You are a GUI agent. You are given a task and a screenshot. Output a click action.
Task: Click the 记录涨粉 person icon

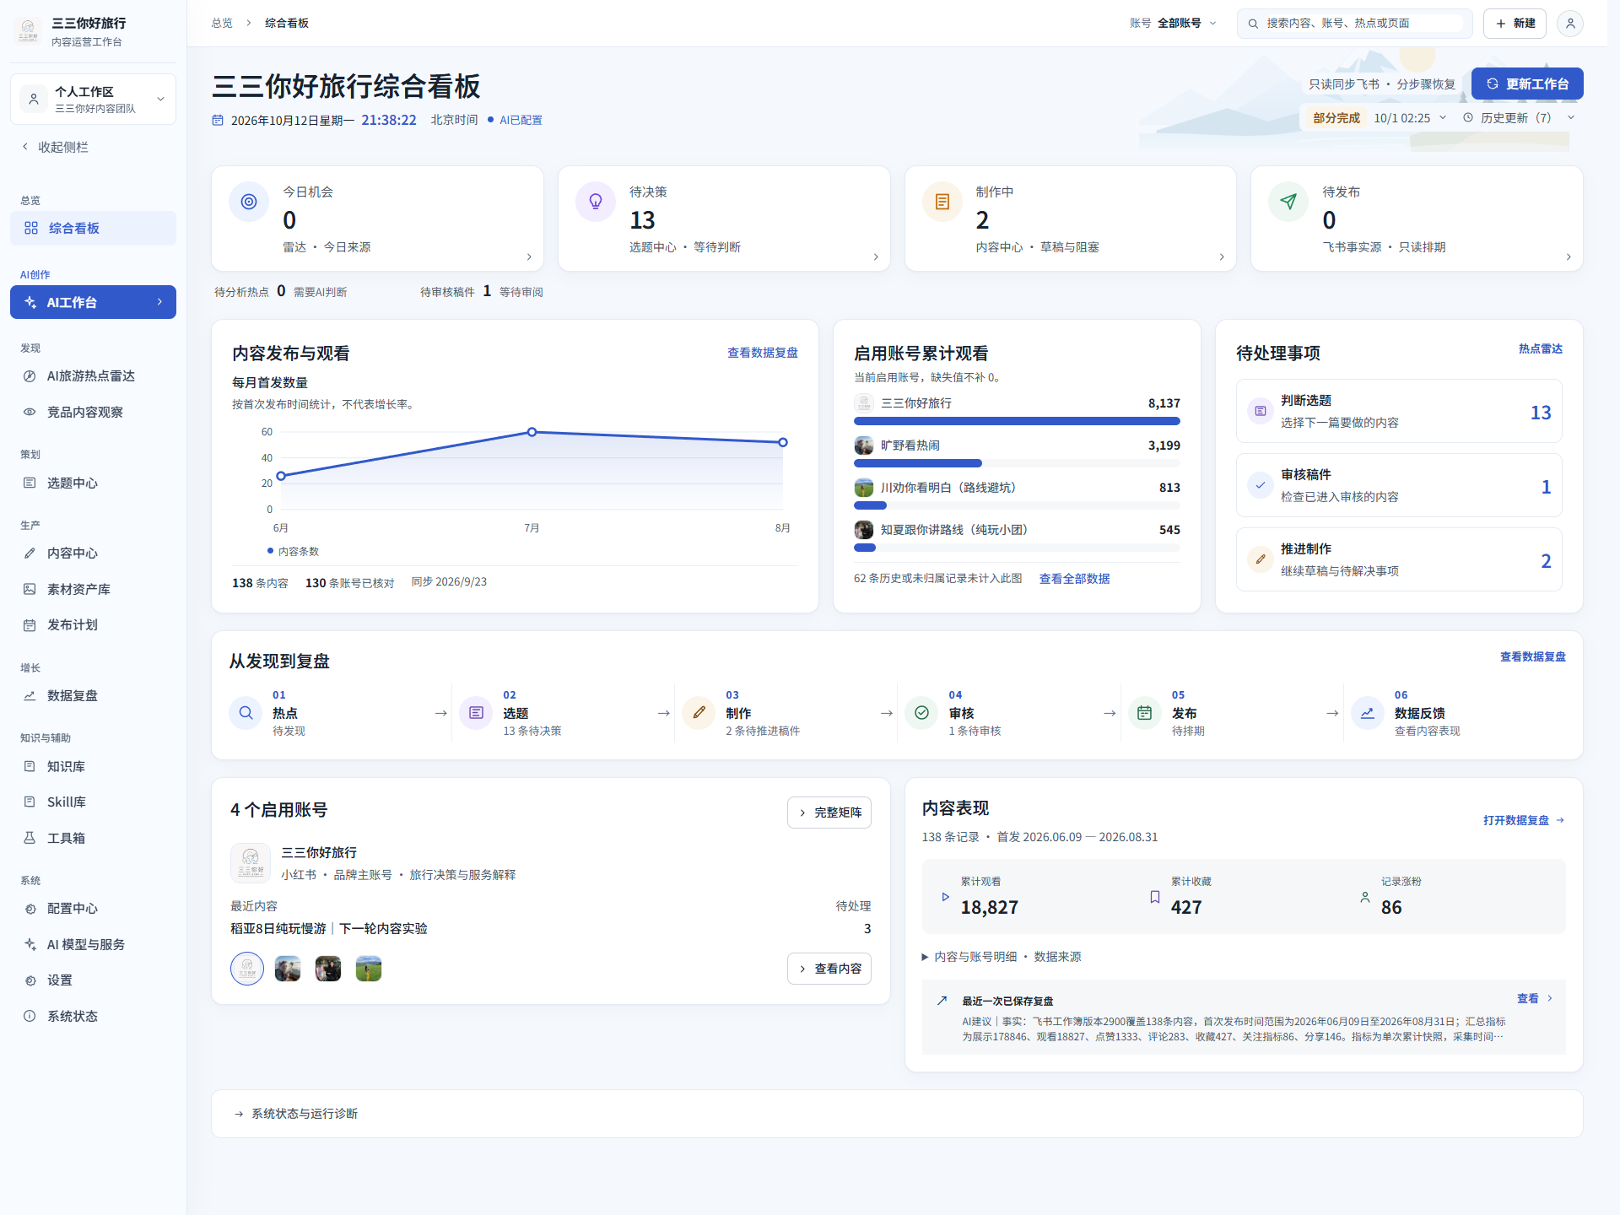[x=1365, y=897]
